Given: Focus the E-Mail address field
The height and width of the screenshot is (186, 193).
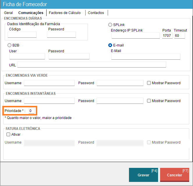Looking at the screenshot, I should (146, 57).
